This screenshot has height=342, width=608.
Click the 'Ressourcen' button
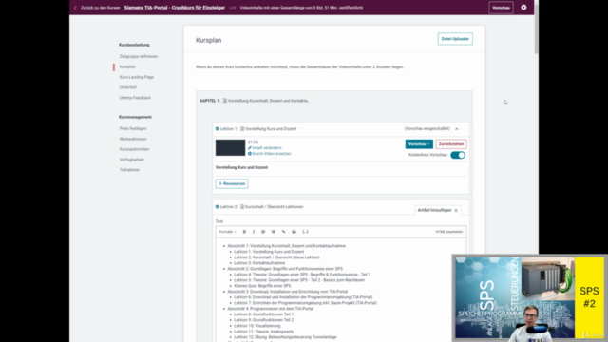click(x=232, y=183)
